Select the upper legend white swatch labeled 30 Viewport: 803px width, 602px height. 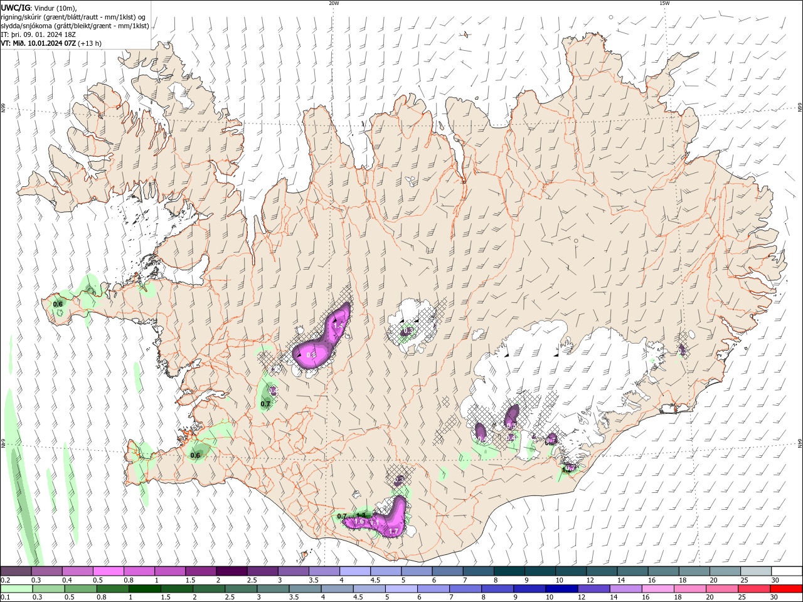787,571
